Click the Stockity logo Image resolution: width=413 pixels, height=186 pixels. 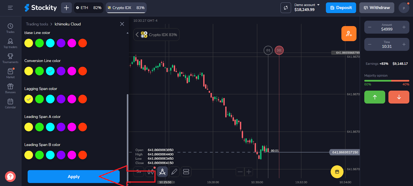tap(41, 8)
